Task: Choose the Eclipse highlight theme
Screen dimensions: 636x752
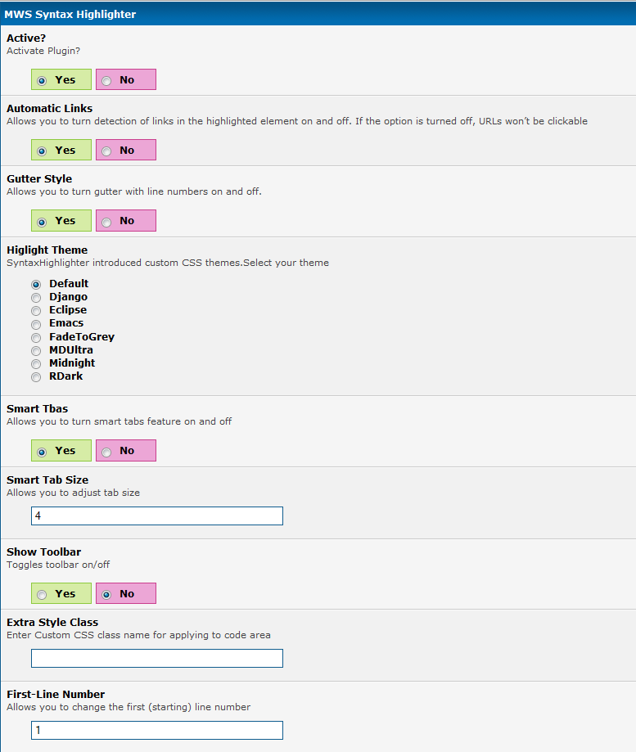Action: pos(36,310)
